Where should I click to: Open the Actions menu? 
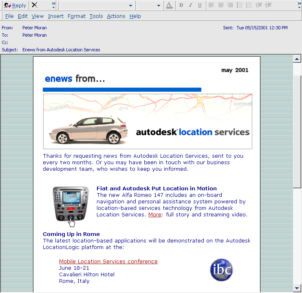[116, 16]
